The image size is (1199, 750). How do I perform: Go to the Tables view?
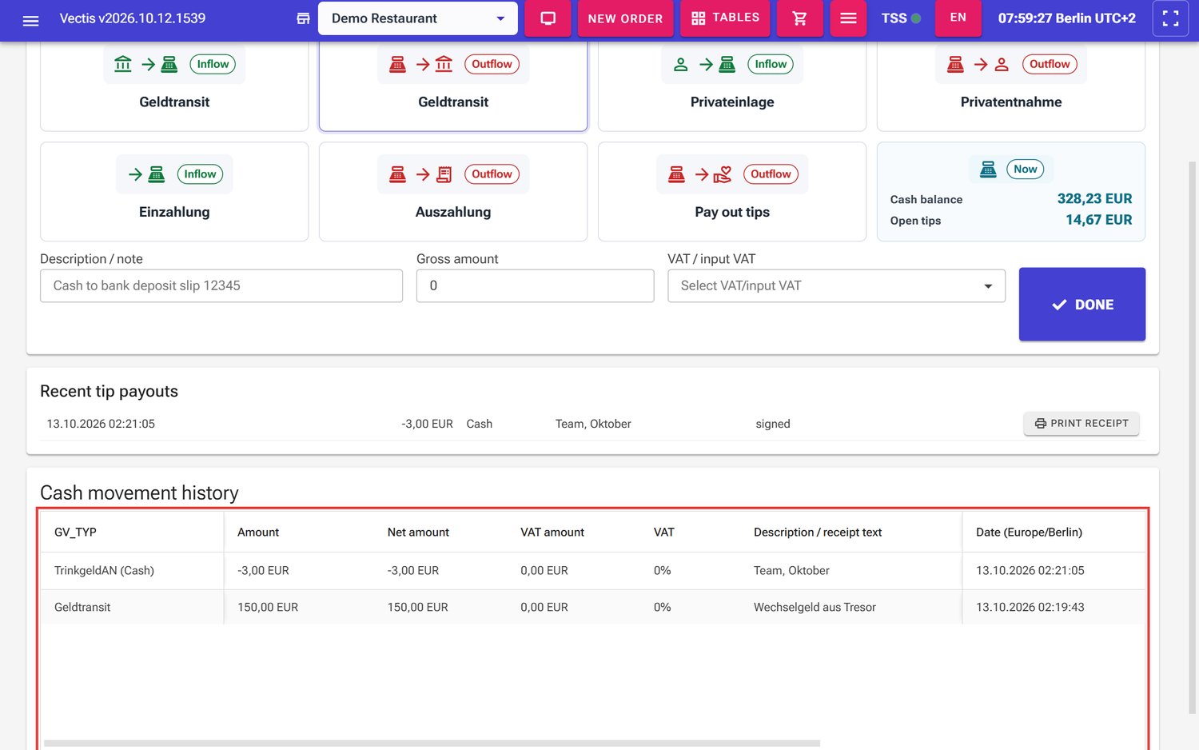click(725, 18)
